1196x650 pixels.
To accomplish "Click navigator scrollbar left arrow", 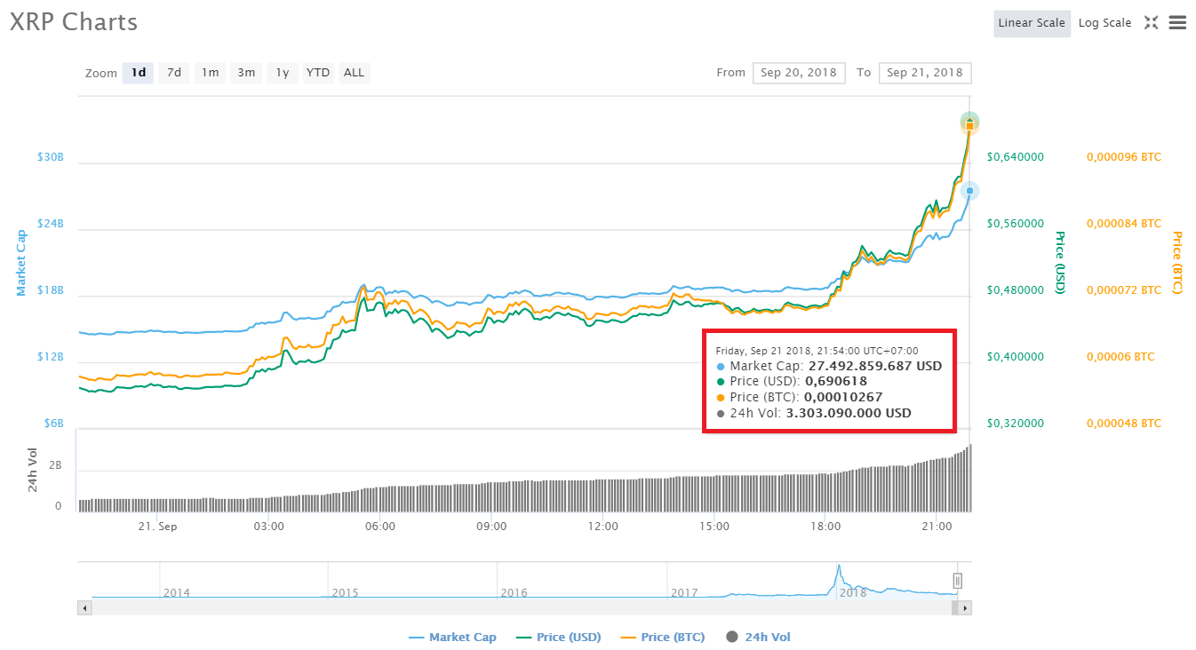I will 84,608.
